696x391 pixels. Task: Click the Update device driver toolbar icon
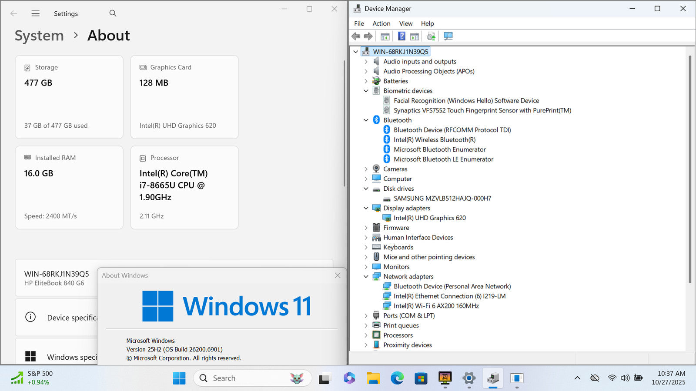[431, 36]
